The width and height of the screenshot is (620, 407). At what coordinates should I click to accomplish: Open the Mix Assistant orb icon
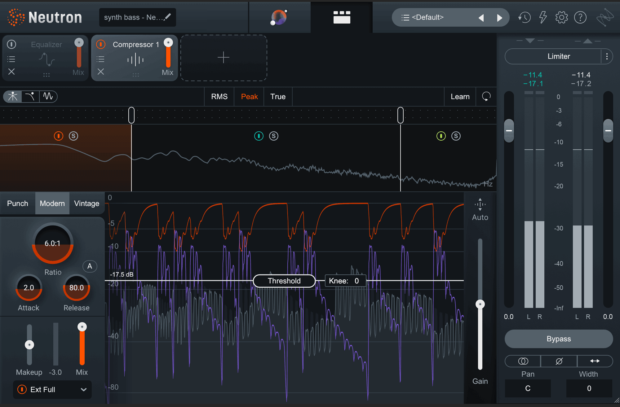[x=279, y=17]
